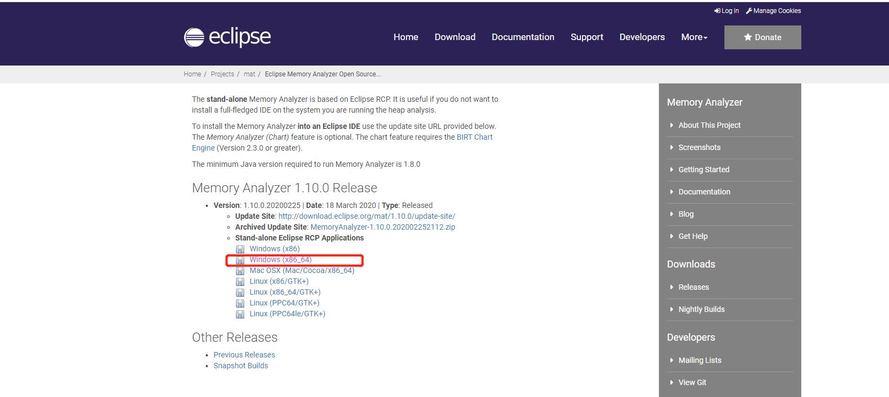This screenshot has height=397, width=889.
Task: Open Mailing Lists sidebar link
Action: click(x=700, y=360)
